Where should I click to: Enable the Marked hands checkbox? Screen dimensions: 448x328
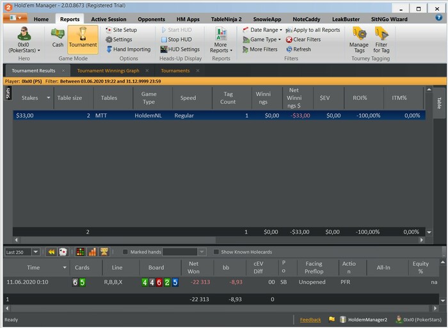(125, 252)
